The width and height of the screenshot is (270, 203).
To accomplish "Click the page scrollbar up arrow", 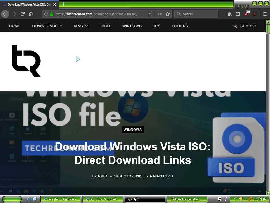I will [268, 22].
